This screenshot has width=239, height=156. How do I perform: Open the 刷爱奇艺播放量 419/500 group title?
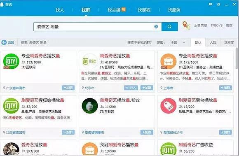[x=115, y=56]
